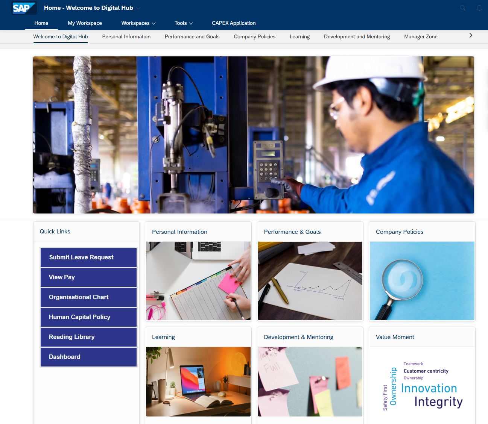The image size is (488, 424).
Task: Open the notifications bell icon
Action: point(479,8)
